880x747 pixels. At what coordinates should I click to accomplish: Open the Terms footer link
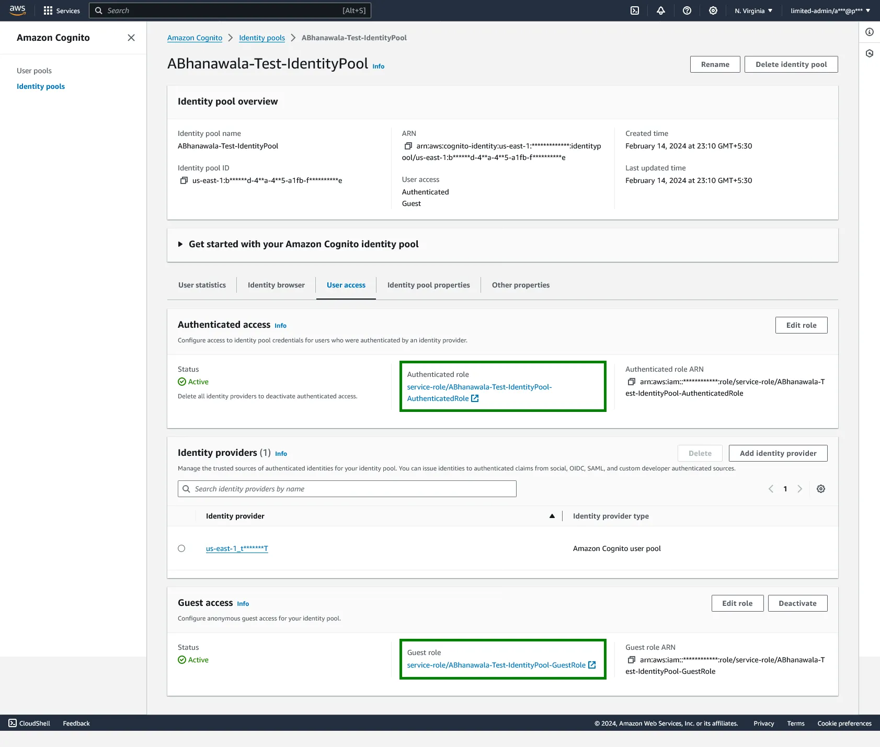click(x=796, y=723)
